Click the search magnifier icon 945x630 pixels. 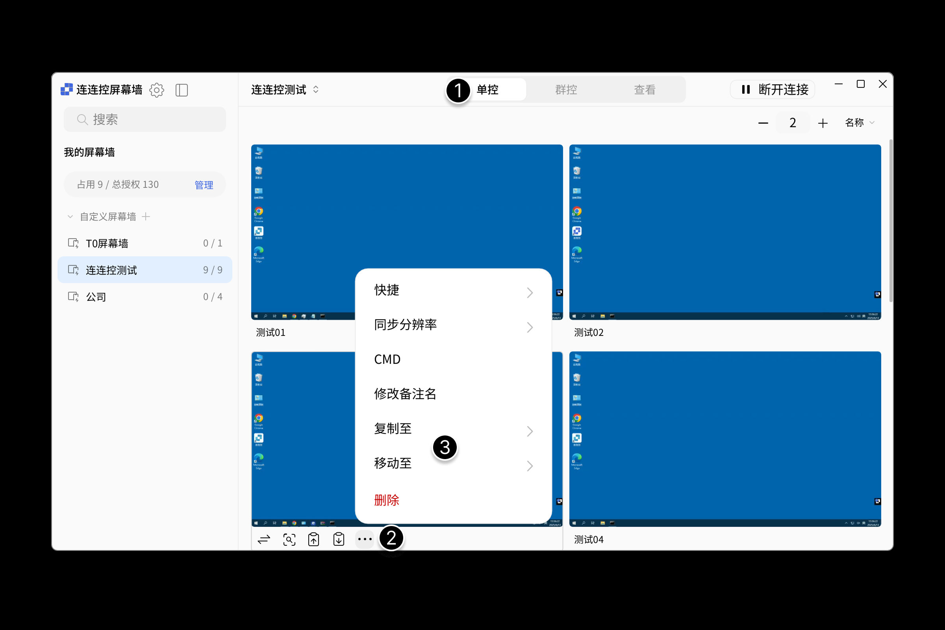pos(82,119)
